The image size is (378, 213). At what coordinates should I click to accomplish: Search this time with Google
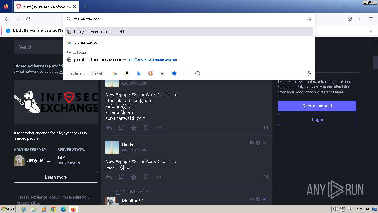(115, 73)
